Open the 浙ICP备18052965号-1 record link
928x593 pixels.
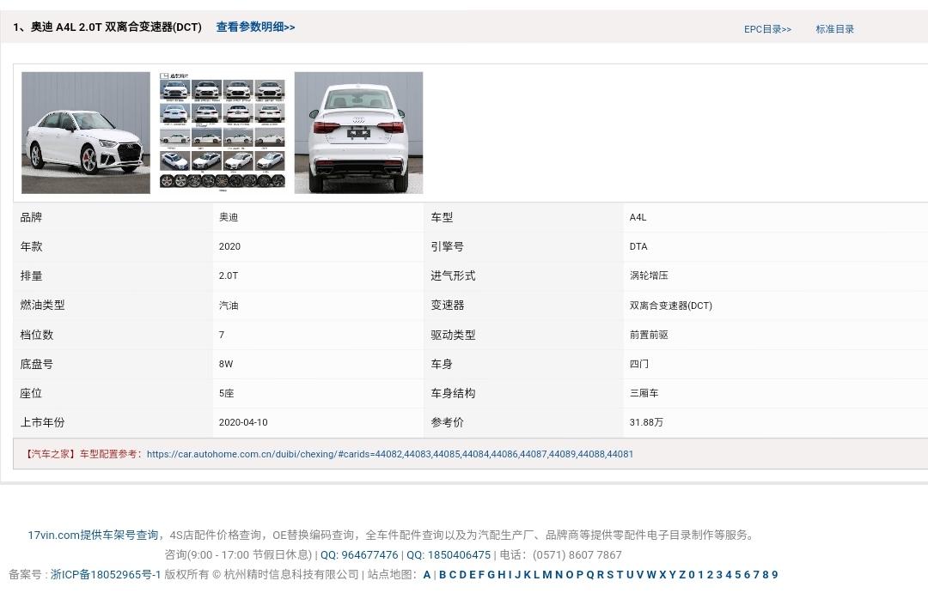click(106, 574)
